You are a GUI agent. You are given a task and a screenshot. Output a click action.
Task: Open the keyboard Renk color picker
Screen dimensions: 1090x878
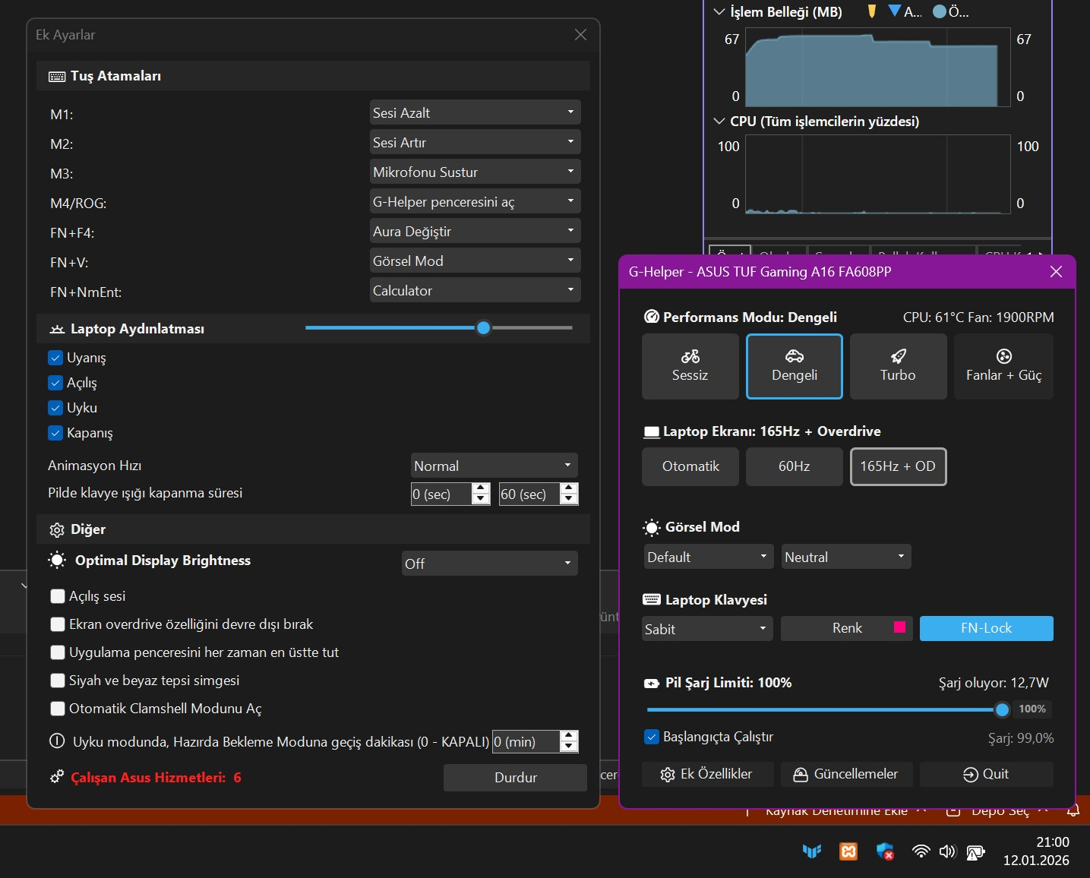847,628
